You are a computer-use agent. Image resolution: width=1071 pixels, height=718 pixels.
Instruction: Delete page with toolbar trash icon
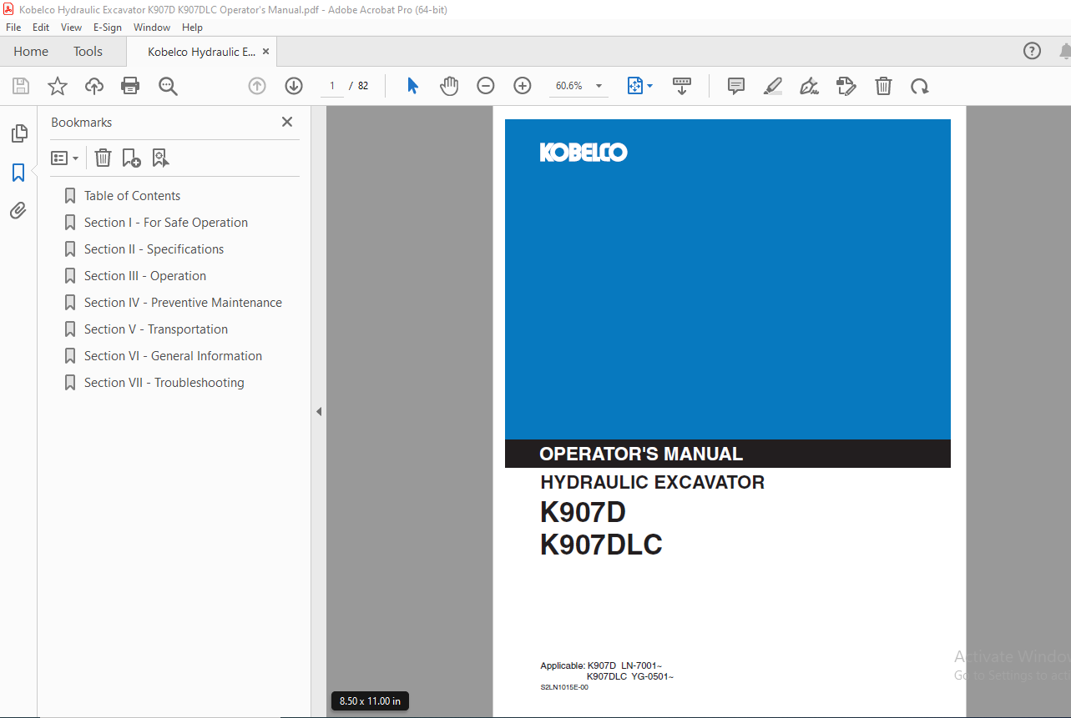click(883, 86)
